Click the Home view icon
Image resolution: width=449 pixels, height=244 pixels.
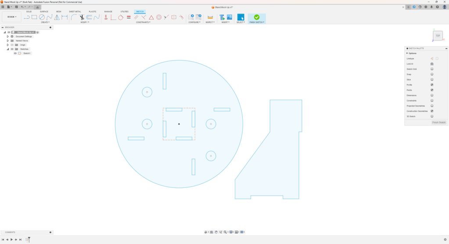click(x=37, y=7)
